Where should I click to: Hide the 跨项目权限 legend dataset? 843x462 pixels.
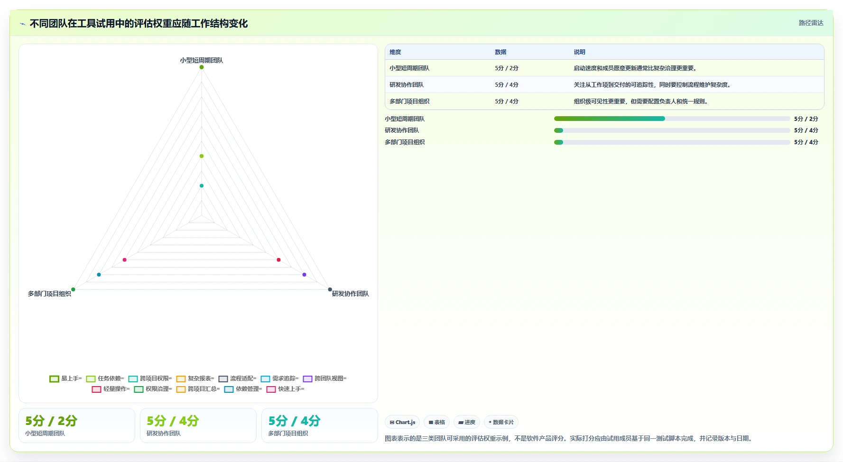click(150, 379)
